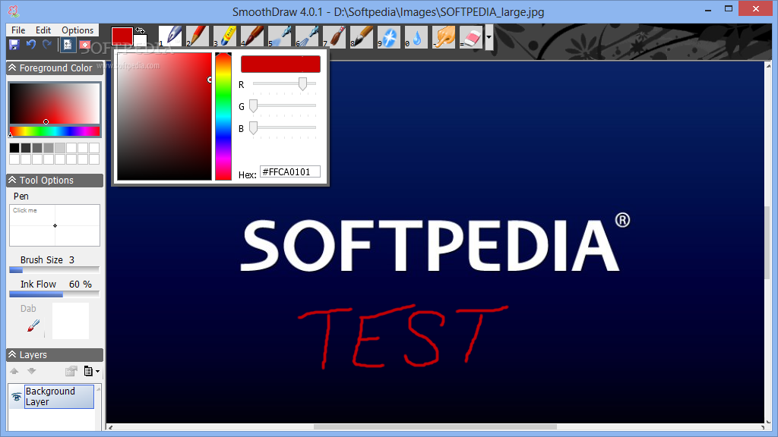Close the SmoothDraw window
Image resolution: width=778 pixels, height=437 pixels.
pyautogui.click(x=756, y=9)
